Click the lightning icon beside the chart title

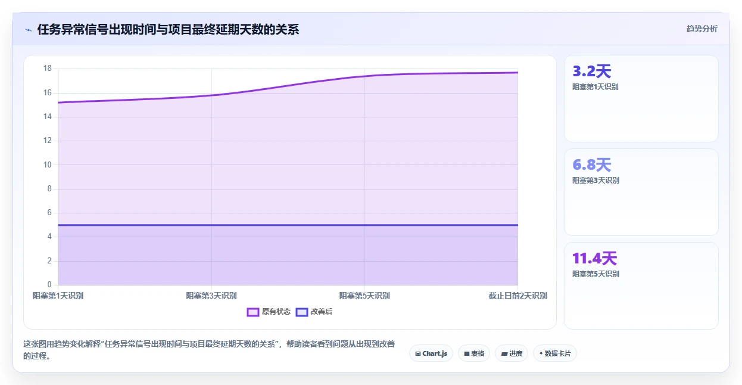click(x=29, y=29)
